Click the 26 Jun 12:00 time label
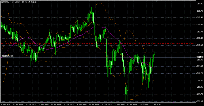 point(94,105)
